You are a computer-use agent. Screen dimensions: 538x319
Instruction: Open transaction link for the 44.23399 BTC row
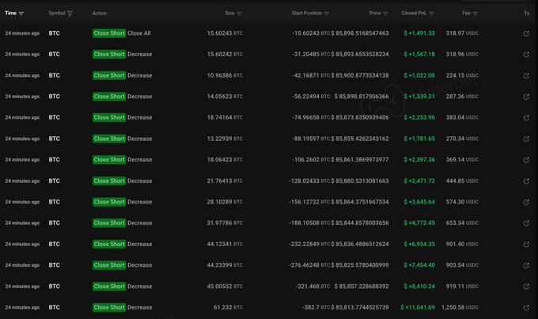(526, 265)
